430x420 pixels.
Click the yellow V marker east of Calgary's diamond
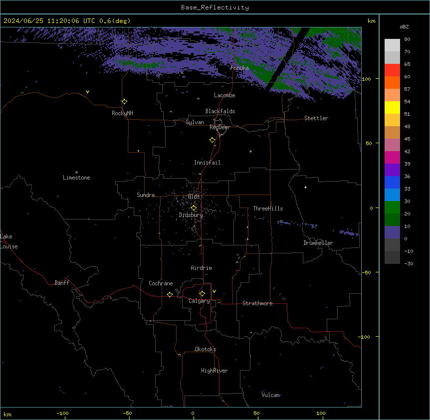[214, 291]
